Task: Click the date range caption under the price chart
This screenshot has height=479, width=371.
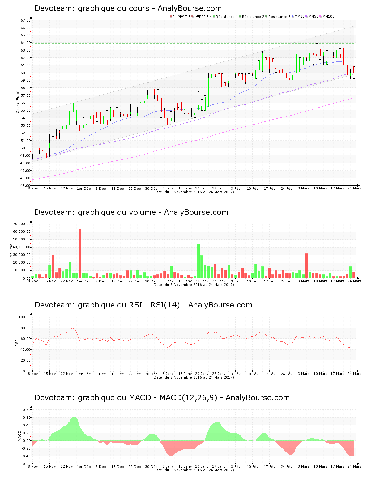Action: tap(194, 192)
